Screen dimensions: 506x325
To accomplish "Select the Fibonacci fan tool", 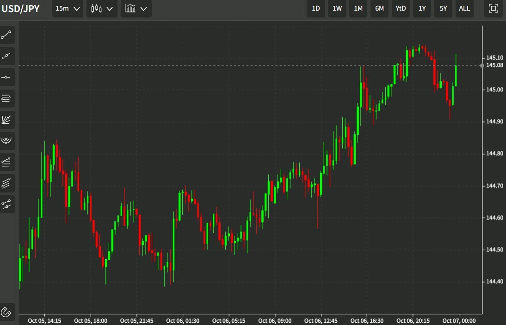I will tap(6, 120).
